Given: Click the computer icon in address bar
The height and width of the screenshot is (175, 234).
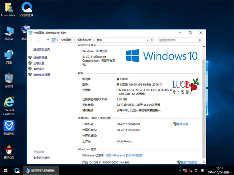Looking at the screenshot, I should click(x=53, y=40).
